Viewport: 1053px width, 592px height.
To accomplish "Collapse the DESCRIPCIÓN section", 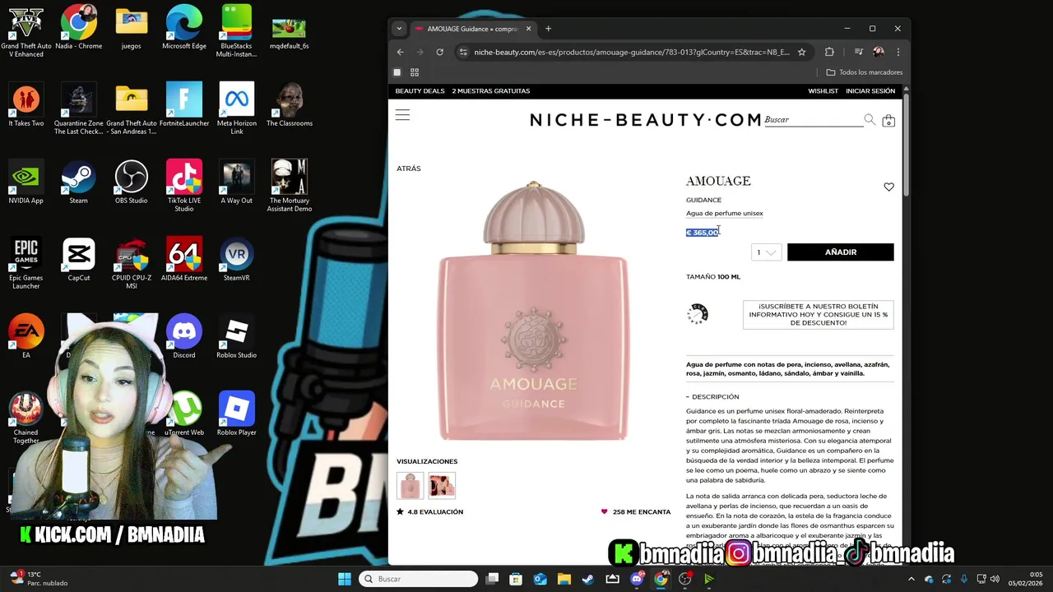I will coord(712,397).
